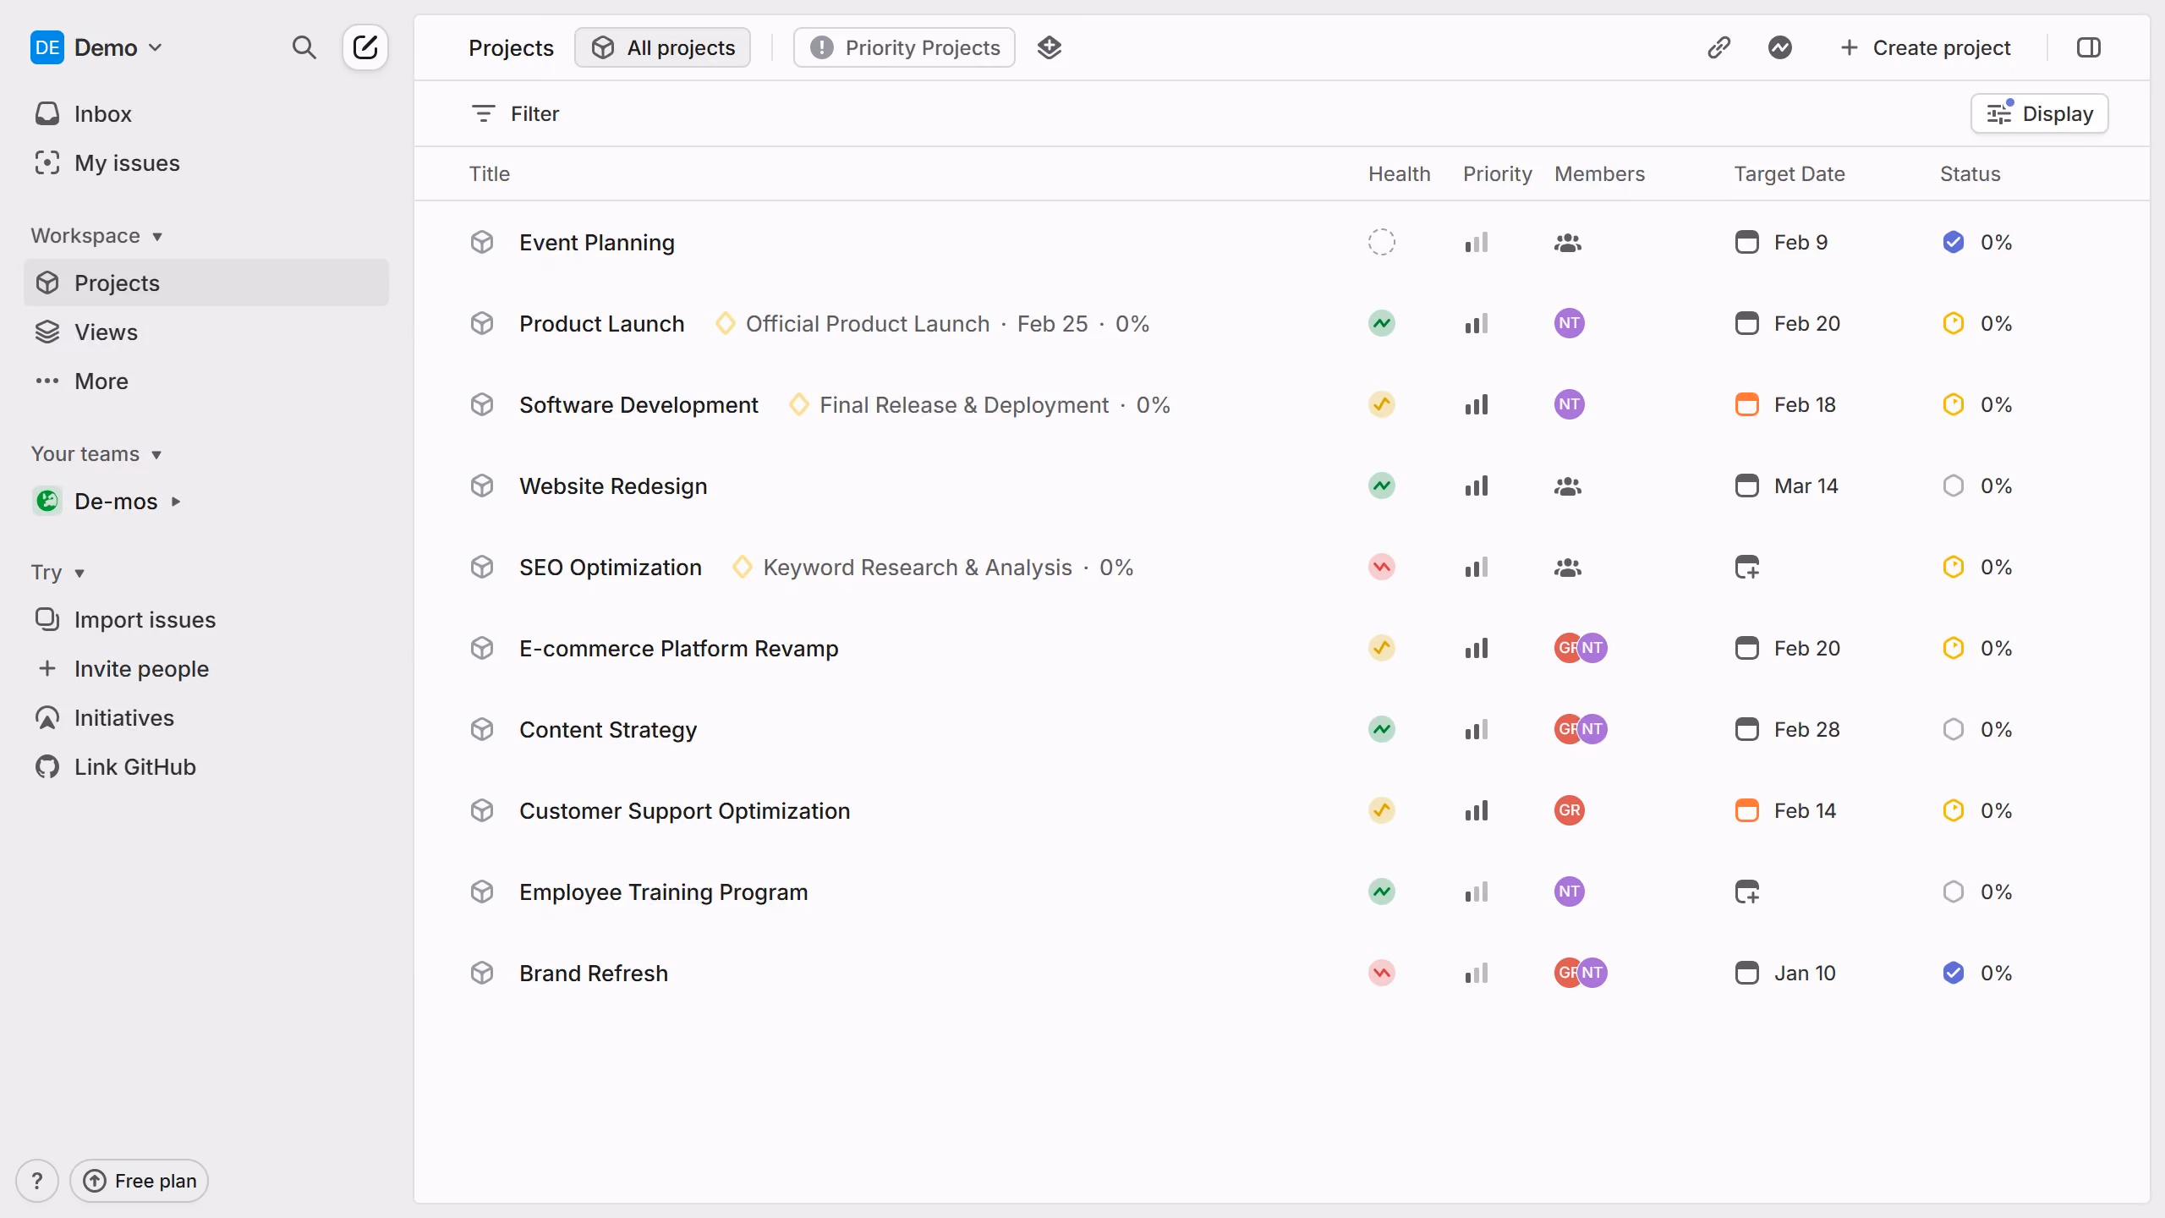The image size is (2165, 1218).
Task: Expand the De-mos team arrow
Action: point(176,502)
